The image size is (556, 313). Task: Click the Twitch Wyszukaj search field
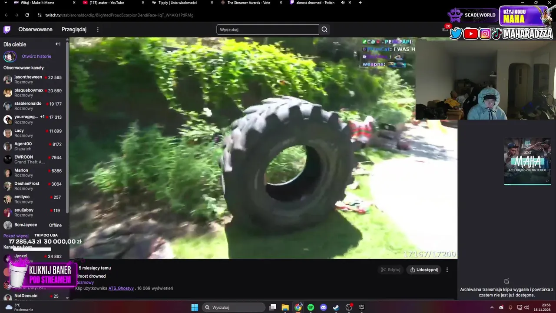[x=268, y=30]
